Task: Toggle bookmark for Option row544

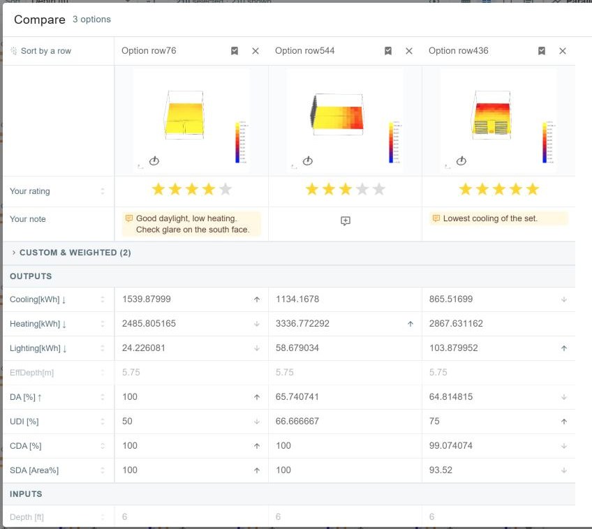Action: 388,51
